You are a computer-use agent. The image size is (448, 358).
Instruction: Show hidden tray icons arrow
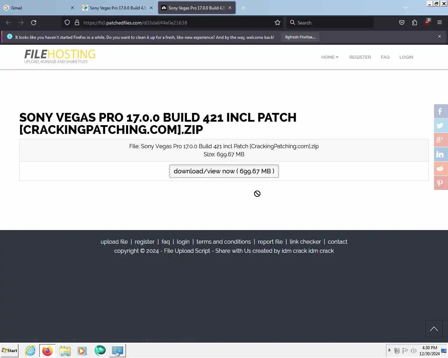click(x=389, y=350)
